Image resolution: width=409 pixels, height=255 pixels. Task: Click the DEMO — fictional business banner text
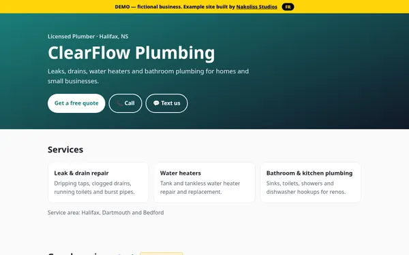pyautogui.click(x=196, y=7)
